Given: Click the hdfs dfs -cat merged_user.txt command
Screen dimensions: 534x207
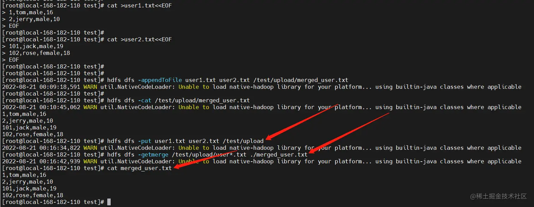Looking at the screenshot, I should pyautogui.click(x=178, y=101).
